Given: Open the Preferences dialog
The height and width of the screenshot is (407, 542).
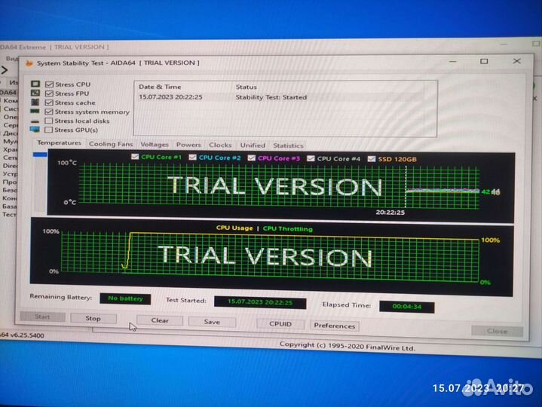Looking at the screenshot, I should 334,326.
